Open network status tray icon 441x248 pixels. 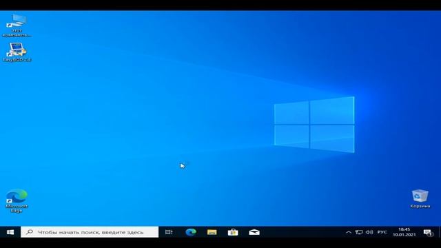point(359,232)
